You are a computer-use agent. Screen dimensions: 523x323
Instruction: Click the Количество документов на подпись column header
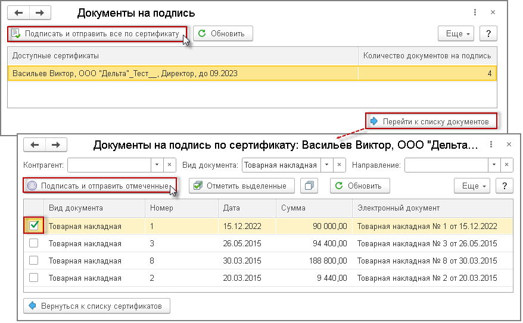[x=427, y=55]
